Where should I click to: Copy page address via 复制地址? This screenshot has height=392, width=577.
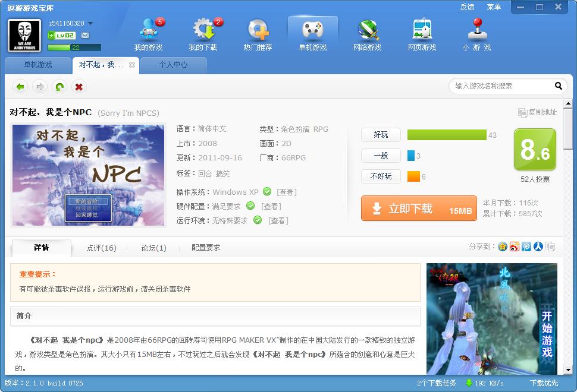click(x=537, y=112)
